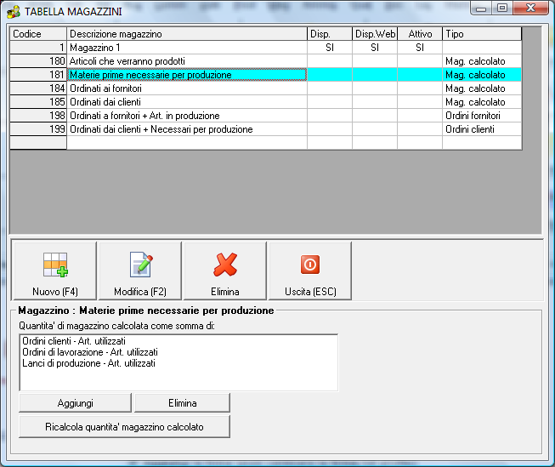555x467 pixels.
Task: Click the empty new-row description cell
Action: click(x=187, y=143)
